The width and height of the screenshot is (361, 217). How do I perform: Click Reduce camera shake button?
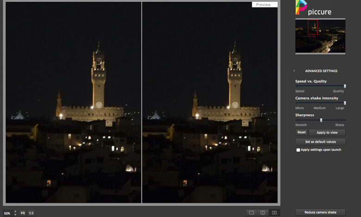click(320, 212)
